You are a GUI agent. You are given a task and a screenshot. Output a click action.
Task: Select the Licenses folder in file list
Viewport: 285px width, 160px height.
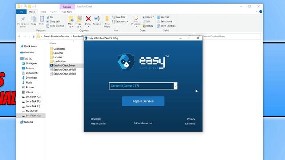coord(56,57)
